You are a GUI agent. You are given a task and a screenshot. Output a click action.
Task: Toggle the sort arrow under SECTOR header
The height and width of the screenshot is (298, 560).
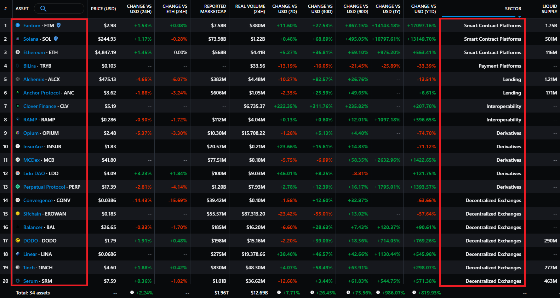click(x=520, y=17)
